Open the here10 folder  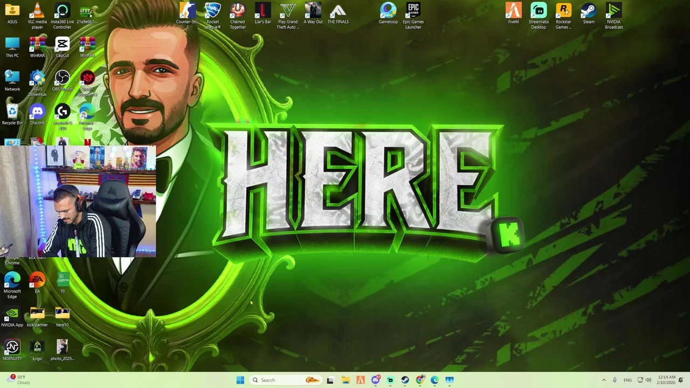click(62, 317)
